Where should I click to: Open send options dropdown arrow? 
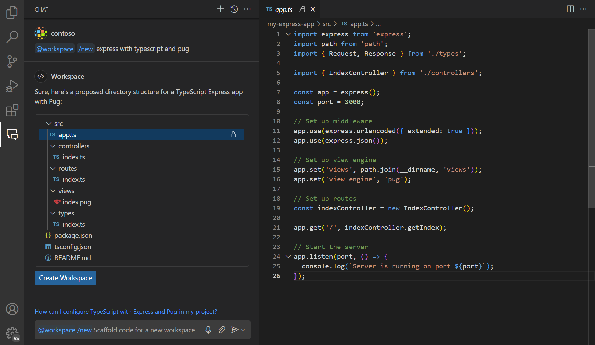click(243, 330)
